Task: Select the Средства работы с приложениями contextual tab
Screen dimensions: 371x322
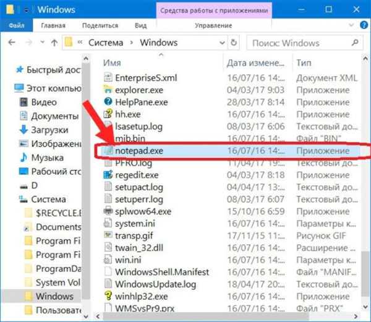Action: coord(214,11)
